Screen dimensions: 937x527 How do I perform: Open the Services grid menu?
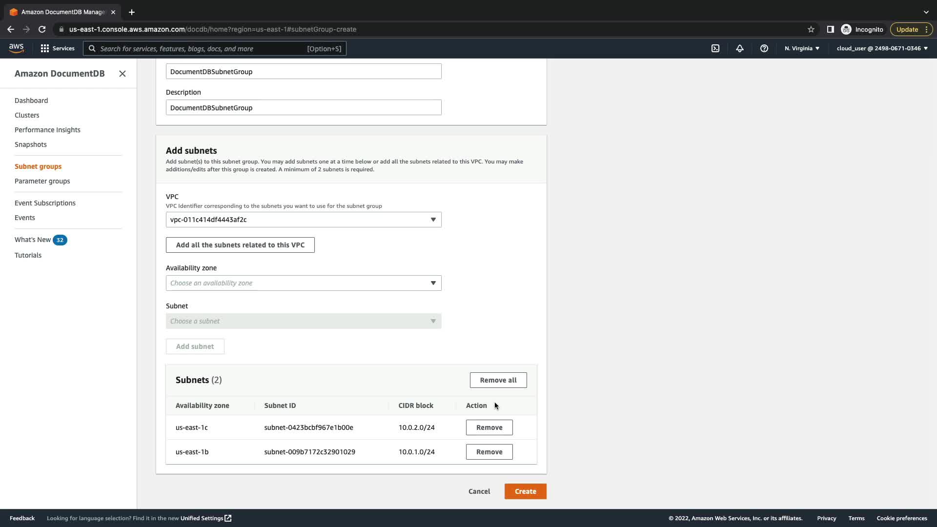pos(58,48)
